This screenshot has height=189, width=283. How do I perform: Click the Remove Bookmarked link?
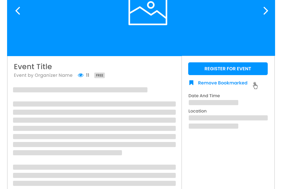(222, 83)
